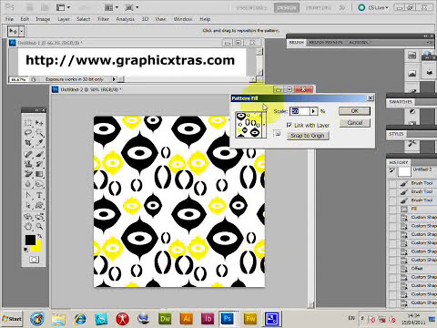The image size is (437, 328).
Task: Click the Snap to Origin button
Action: pos(308,136)
